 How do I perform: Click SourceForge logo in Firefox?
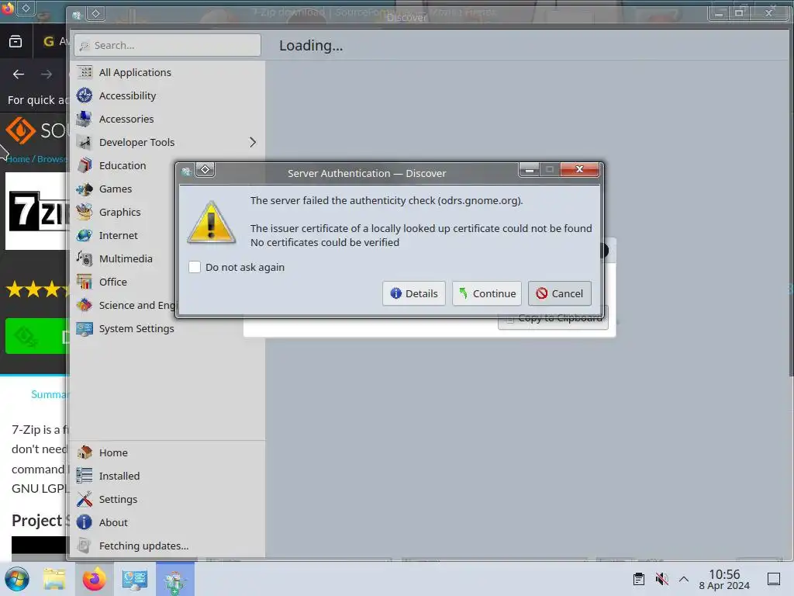[36, 130]
